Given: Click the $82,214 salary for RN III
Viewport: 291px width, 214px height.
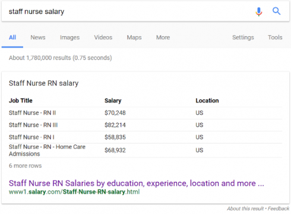Looking at the screenshot, I should (x=115, y=125).
